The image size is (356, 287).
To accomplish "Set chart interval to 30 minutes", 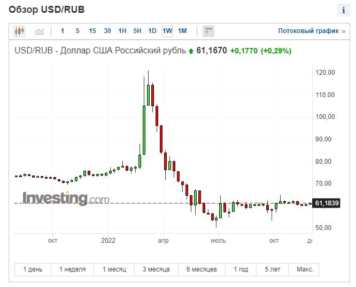I will tap(107, 31).
